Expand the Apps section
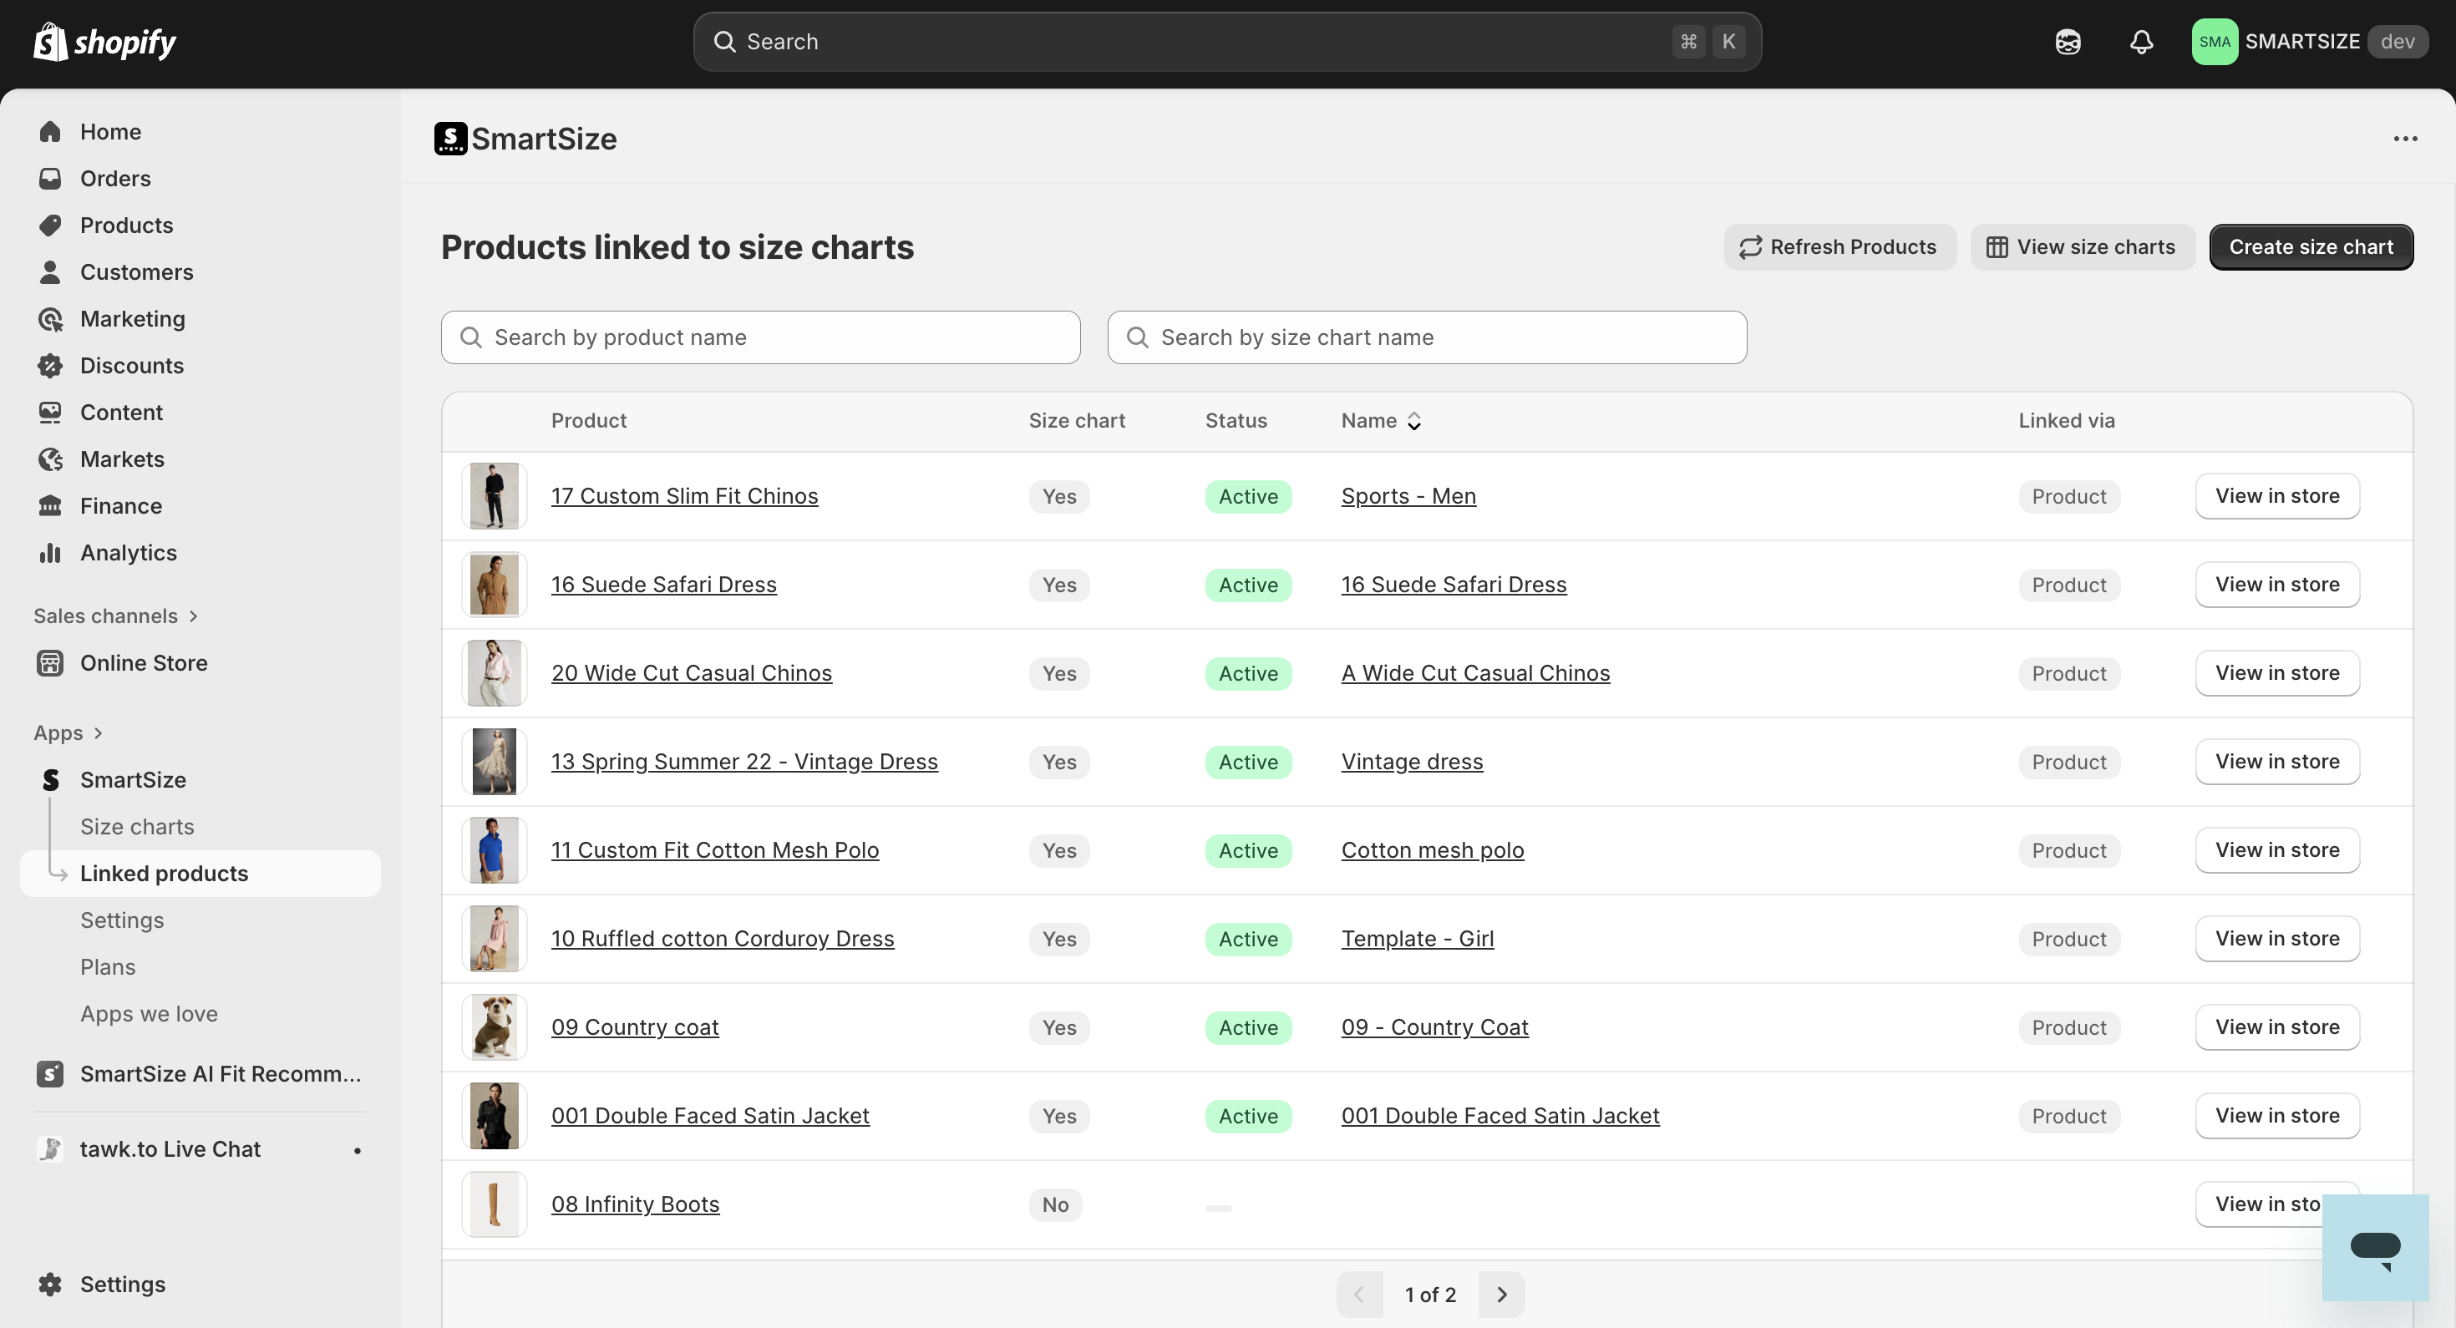The height and width of the screenshot is (1328, 2456). pyautogui.click(x=67, y=733)
